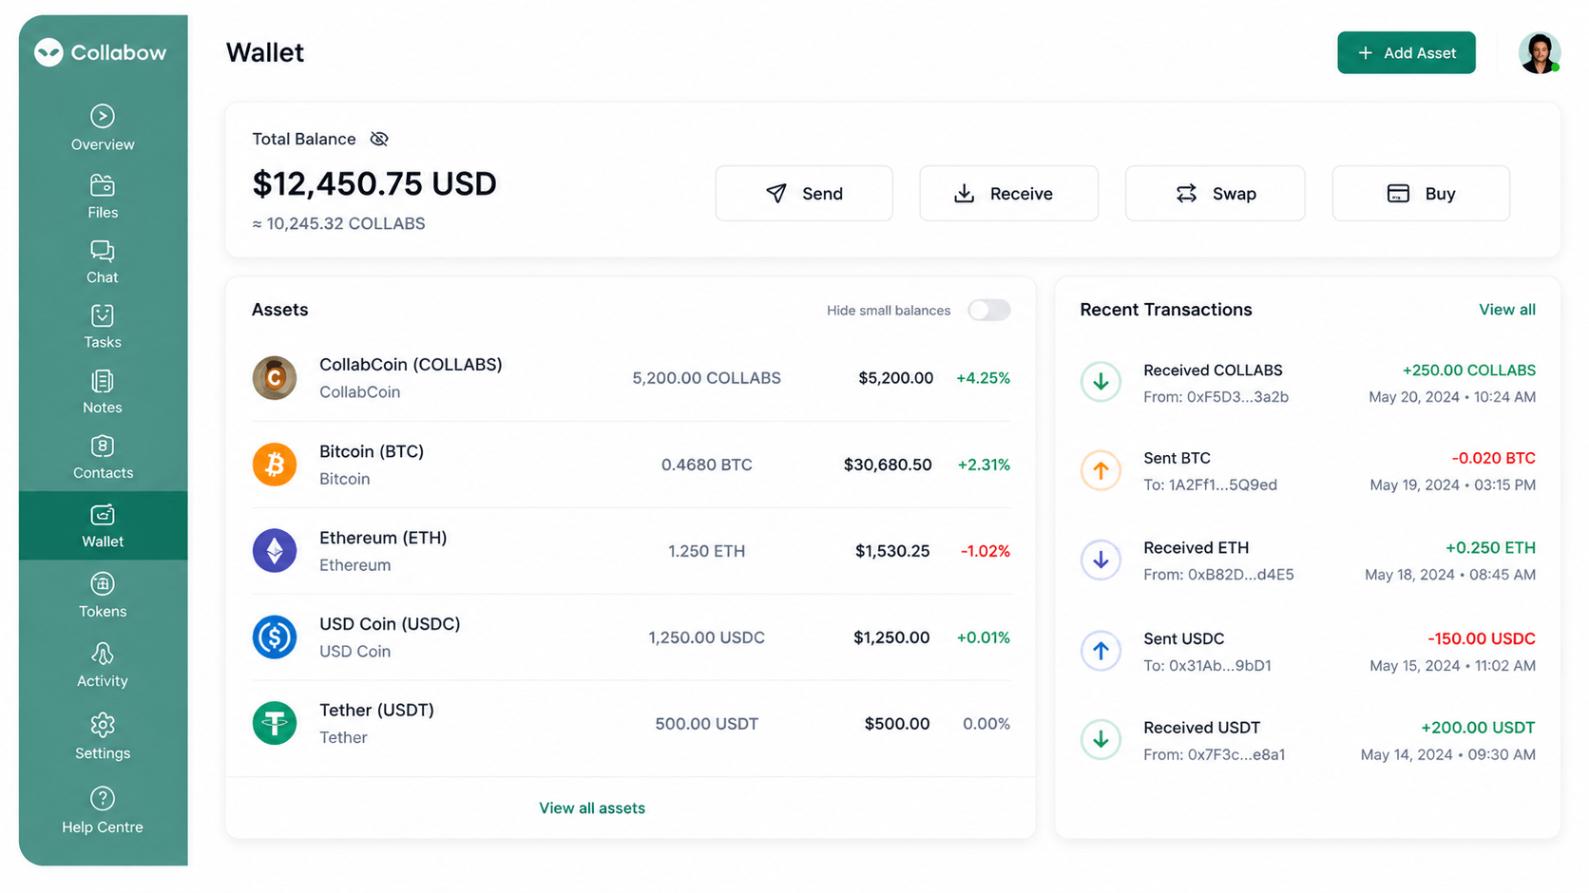The width and height of the screenshot is (1589, 893).
Task: Click the Swap button
Action: click(1215, 194)
